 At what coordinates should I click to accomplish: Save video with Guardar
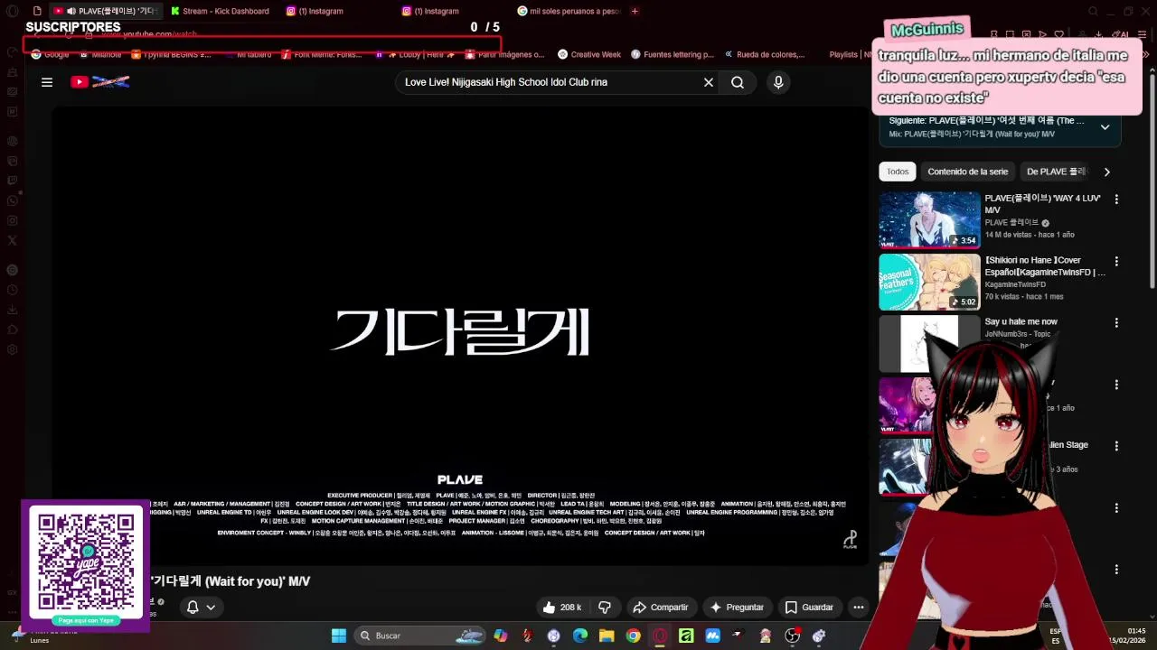(809, 608)
